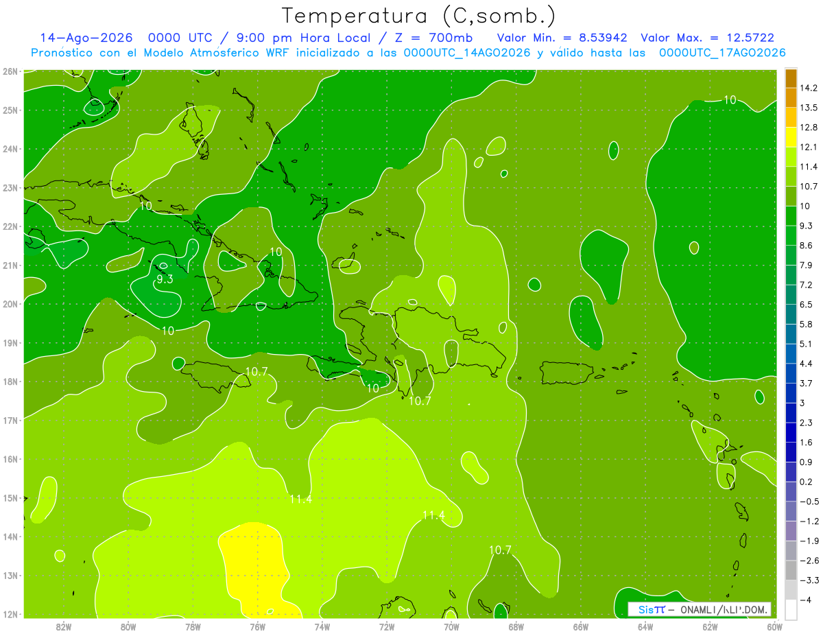
Task: Click the "80W" longitude axis label
Action: 128,626
